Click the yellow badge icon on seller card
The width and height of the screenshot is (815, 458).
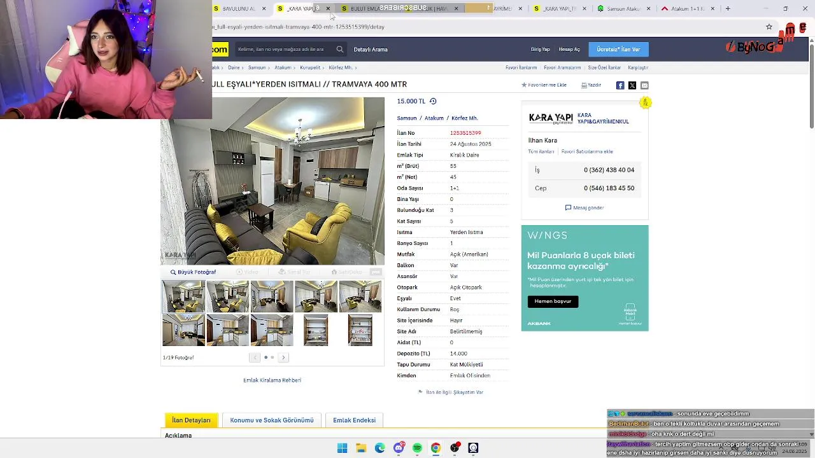coord(645,102)
